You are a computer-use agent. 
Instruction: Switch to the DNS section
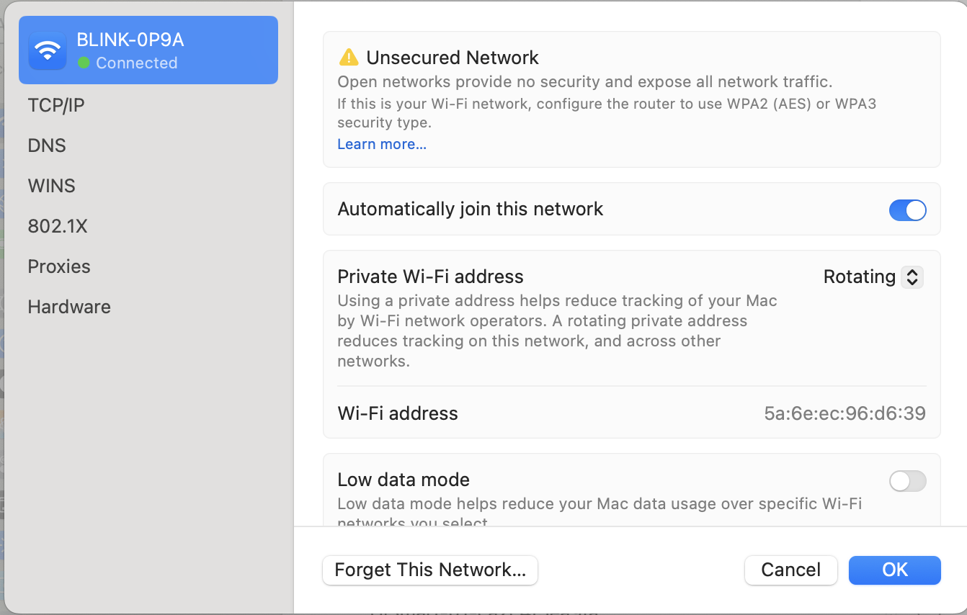pyautogui.click(x=47, y=145)
